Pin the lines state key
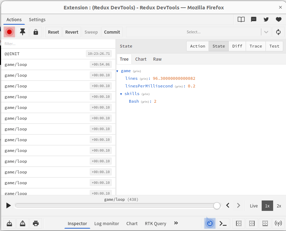Screen dimensions: 286x231 tap(144, 79)
